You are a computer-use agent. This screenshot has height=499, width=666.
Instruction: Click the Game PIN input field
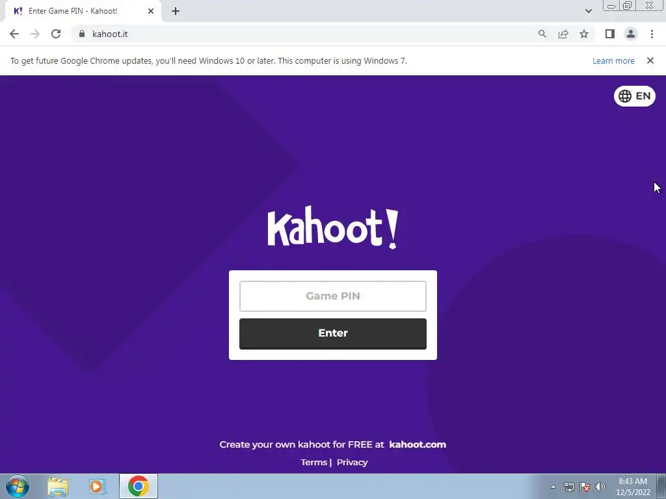point(333,296)
